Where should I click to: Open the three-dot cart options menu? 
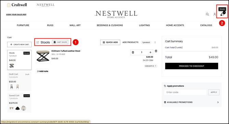tap(155, 42)
